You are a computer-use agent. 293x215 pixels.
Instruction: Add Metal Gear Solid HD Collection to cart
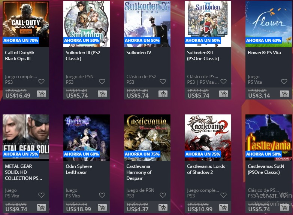click(42, 208)
